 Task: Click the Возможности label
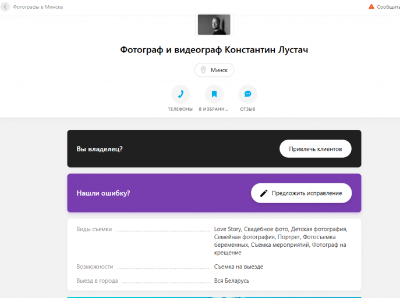[95, 267]
